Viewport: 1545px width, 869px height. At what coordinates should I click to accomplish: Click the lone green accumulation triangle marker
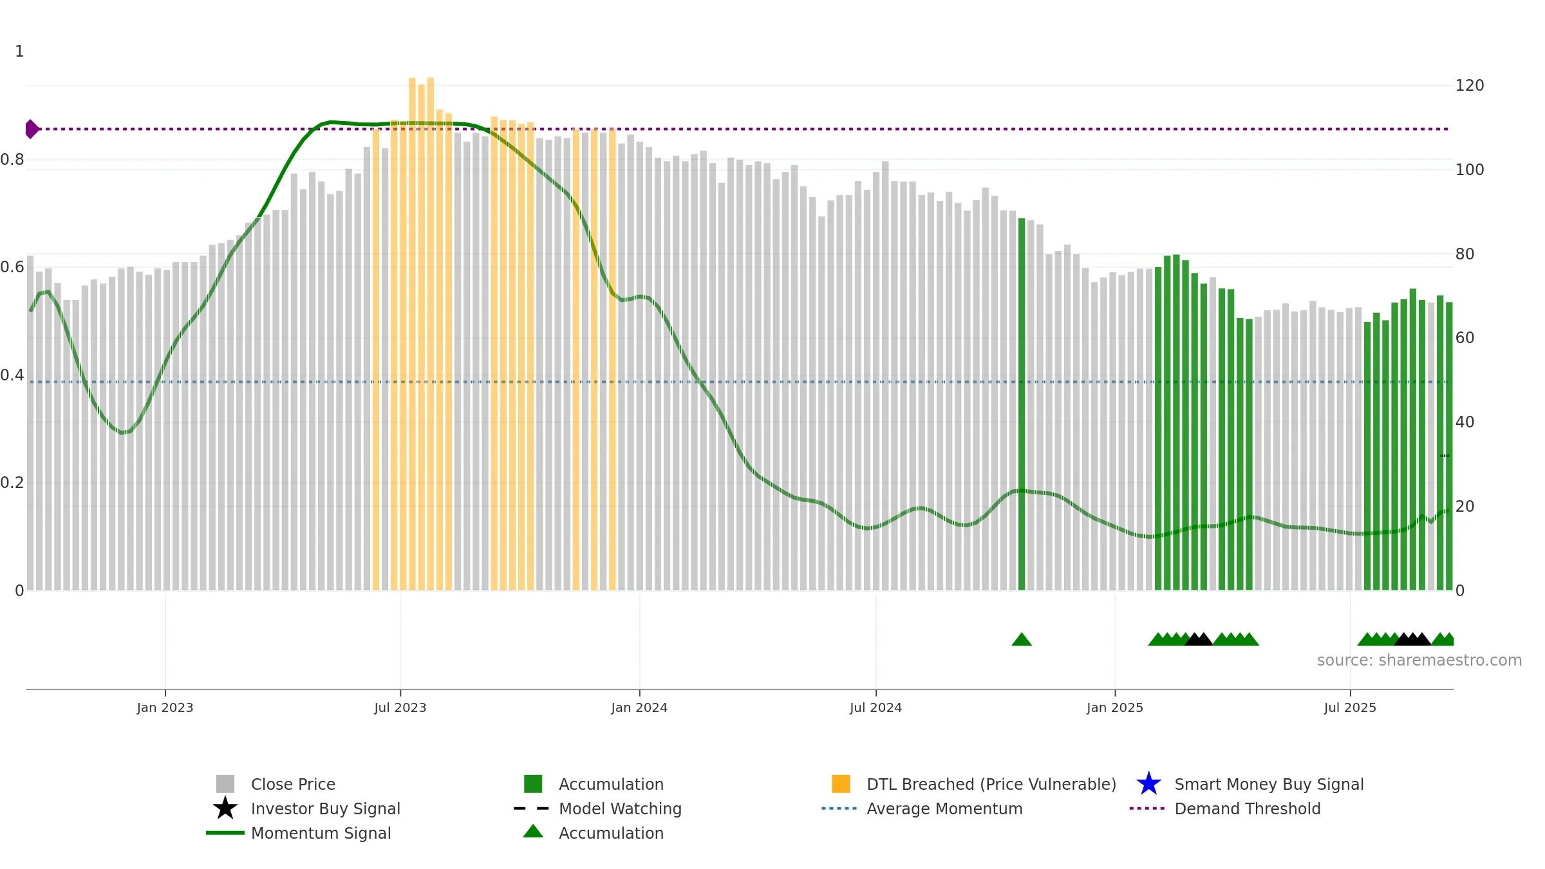[x=1022, y=639]
